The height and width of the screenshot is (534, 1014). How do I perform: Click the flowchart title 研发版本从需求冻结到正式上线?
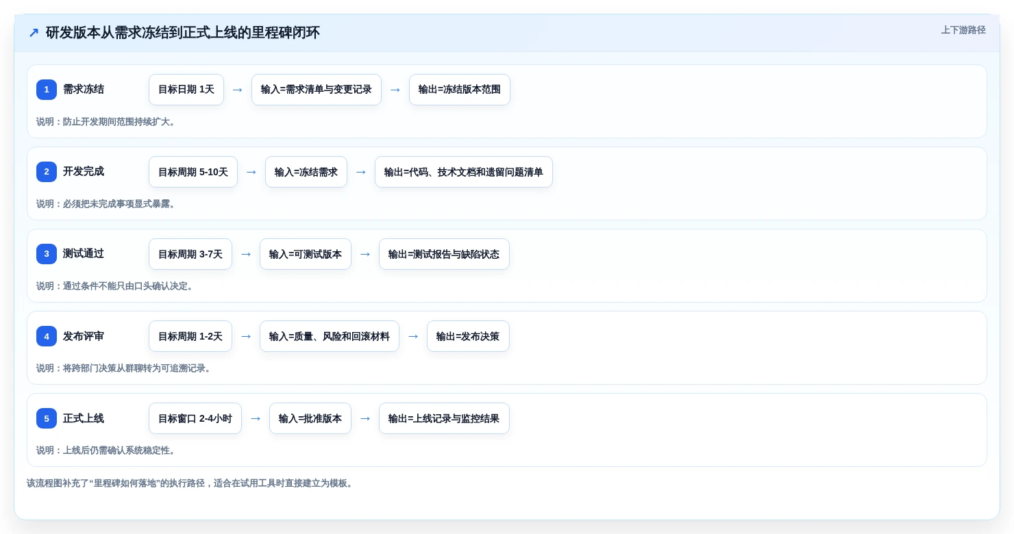click(183, 32)
